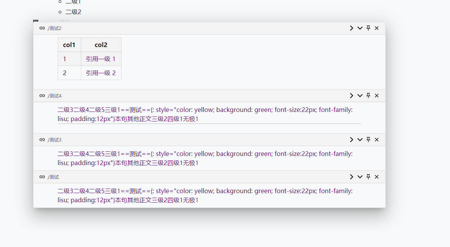450x247 pixels.
Task: Click table cell containing 1 under col1
Action: point(69,59)
